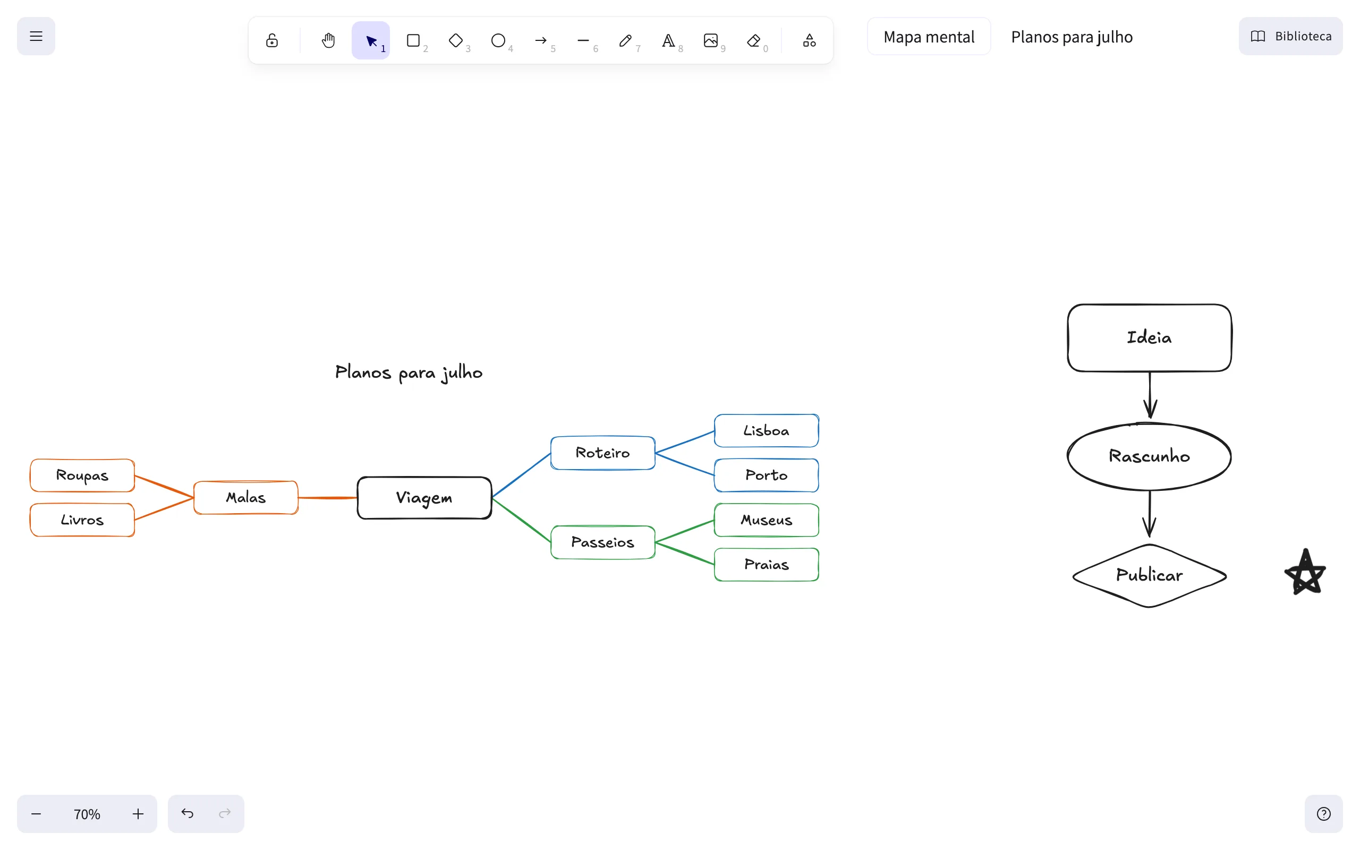Select the Rascunho ellipse
Viewport: 1360px width, 850px height.
(x=1149, y=456)
